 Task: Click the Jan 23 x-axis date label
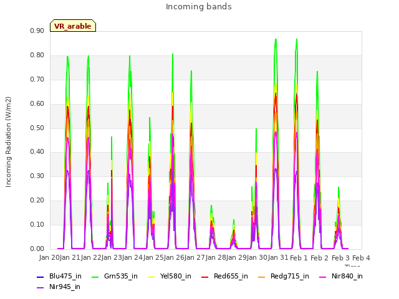[x=112, y=258]
